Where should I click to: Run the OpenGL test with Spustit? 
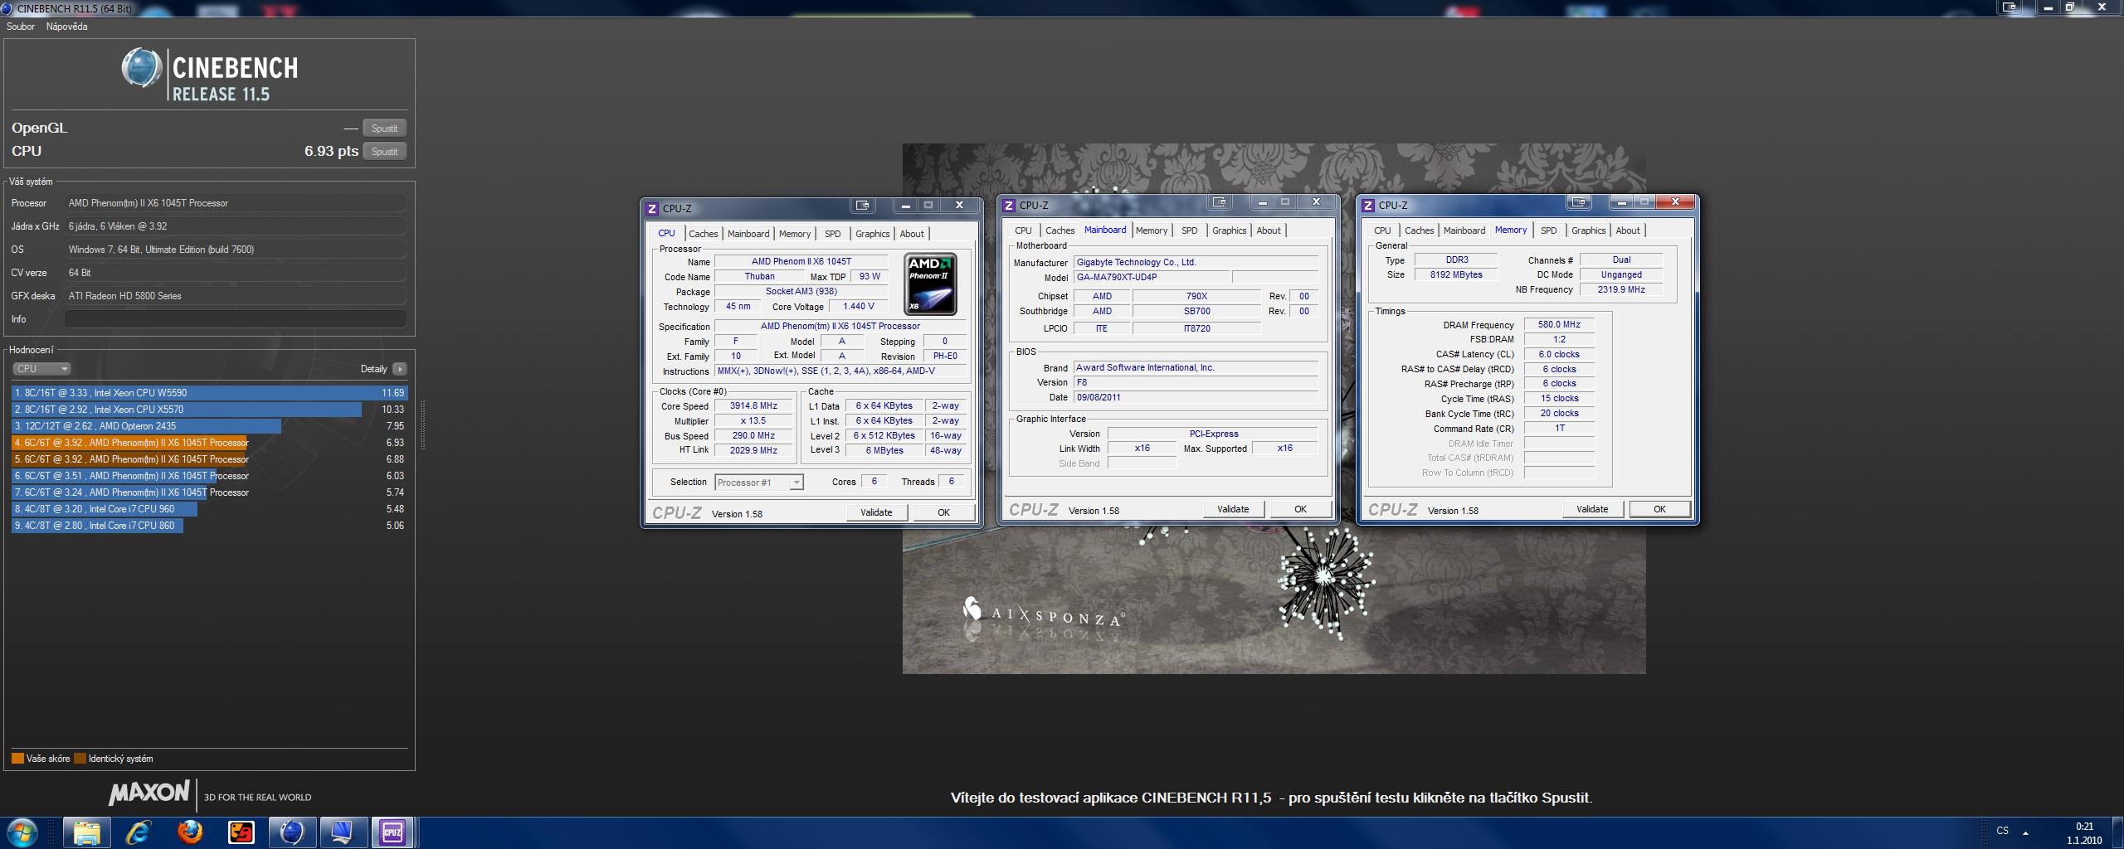pyautogui.click(x=384, y=128)
